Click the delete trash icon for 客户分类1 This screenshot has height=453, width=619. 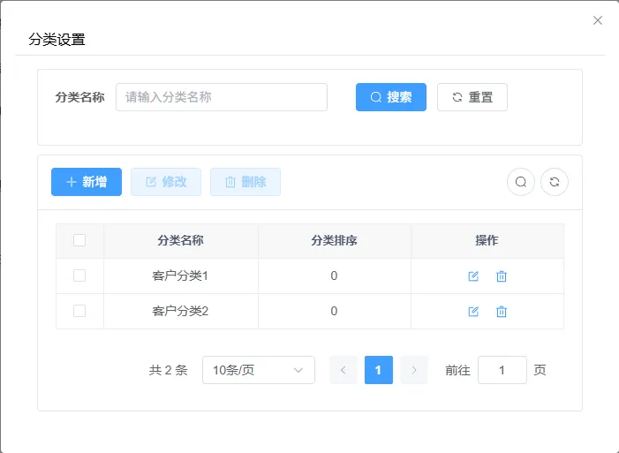pyautogui.click(x=502, y=276)
